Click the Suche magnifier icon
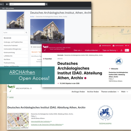 pos(26,33)
